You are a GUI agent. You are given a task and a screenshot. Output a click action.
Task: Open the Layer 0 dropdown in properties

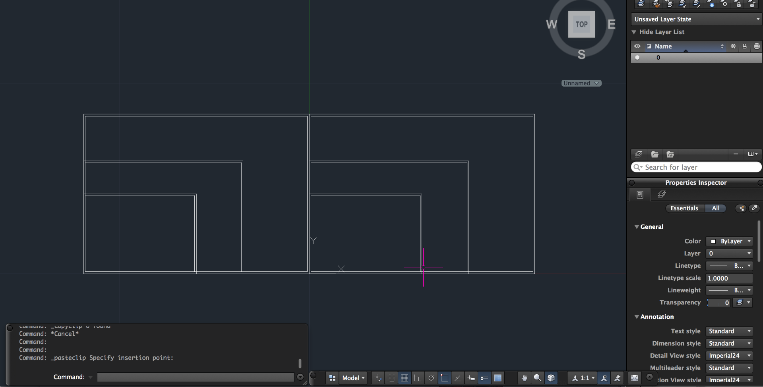click(x=729, y=253)
